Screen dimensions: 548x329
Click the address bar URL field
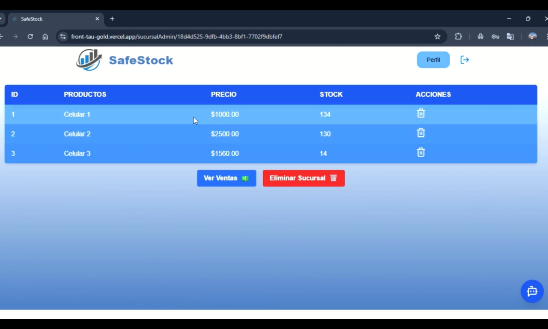coord(214,37)
